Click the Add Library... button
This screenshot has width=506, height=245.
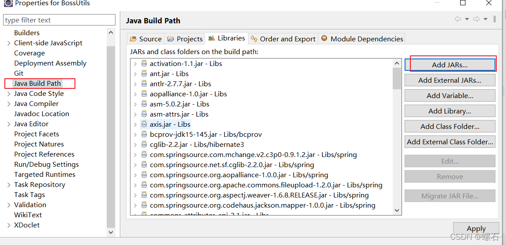[x=450, y=111]
